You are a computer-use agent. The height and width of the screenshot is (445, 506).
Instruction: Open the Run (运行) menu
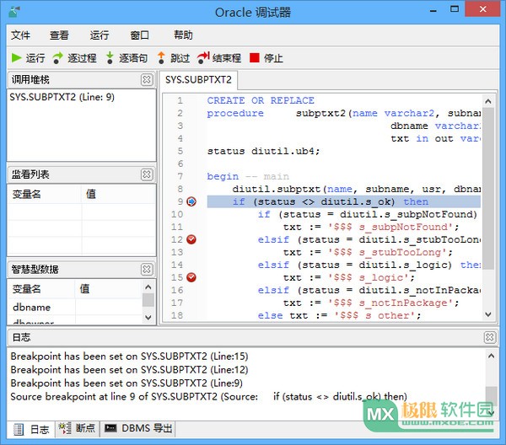pos(100,35)
